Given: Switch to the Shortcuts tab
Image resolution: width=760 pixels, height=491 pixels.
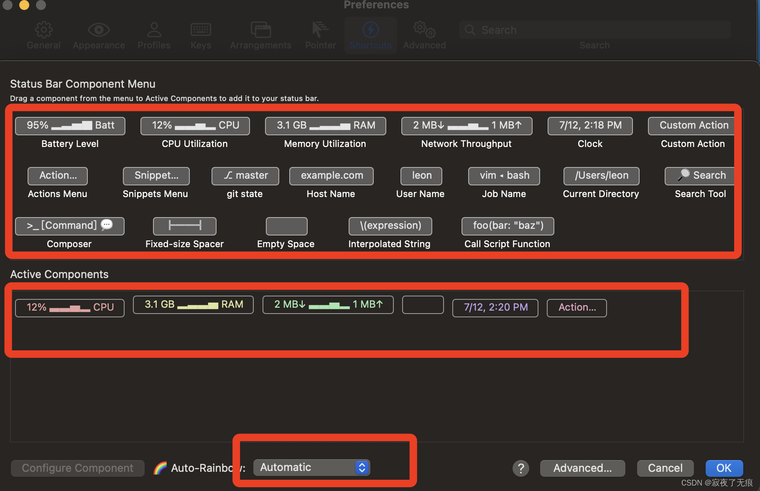Looking at the screenshot, I should tap(370, 35).
